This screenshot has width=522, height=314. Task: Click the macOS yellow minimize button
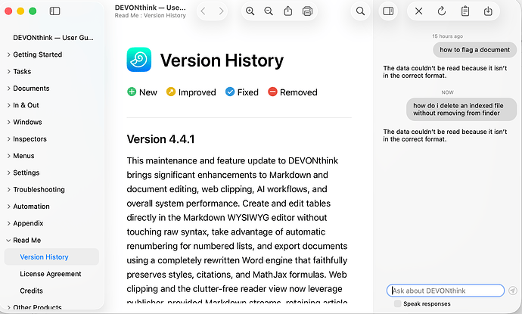point(20,11)
